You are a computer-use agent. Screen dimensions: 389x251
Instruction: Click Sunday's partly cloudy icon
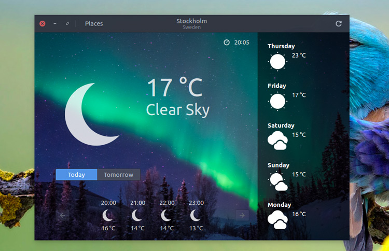(277, 181)
